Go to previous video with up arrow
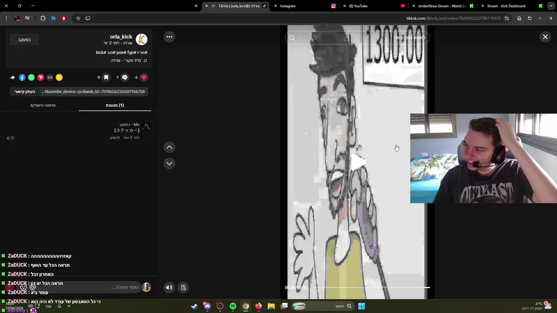 (169, 147)
